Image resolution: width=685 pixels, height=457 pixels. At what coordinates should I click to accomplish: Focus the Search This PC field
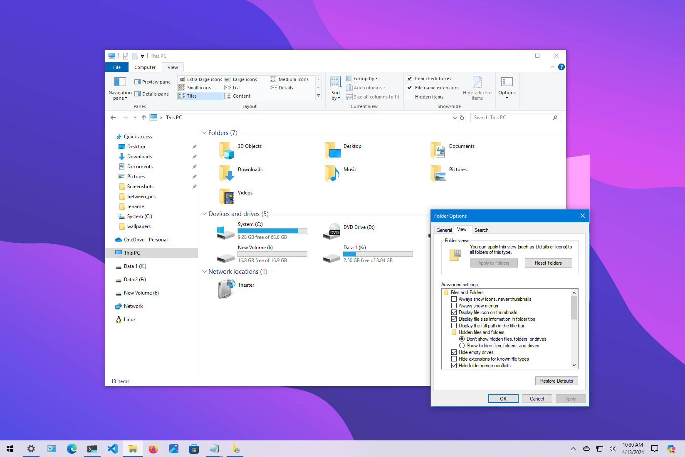click(515, 118)
